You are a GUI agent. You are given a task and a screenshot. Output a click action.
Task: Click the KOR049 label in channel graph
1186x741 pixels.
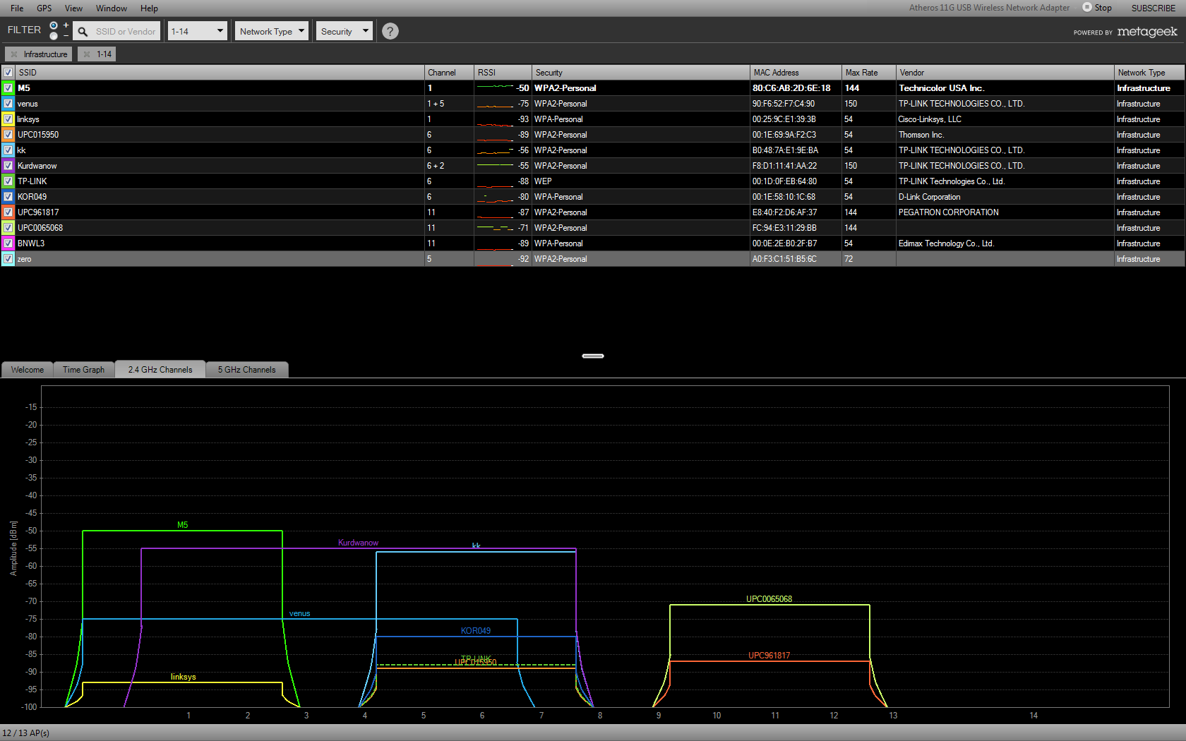coord(475,631)
